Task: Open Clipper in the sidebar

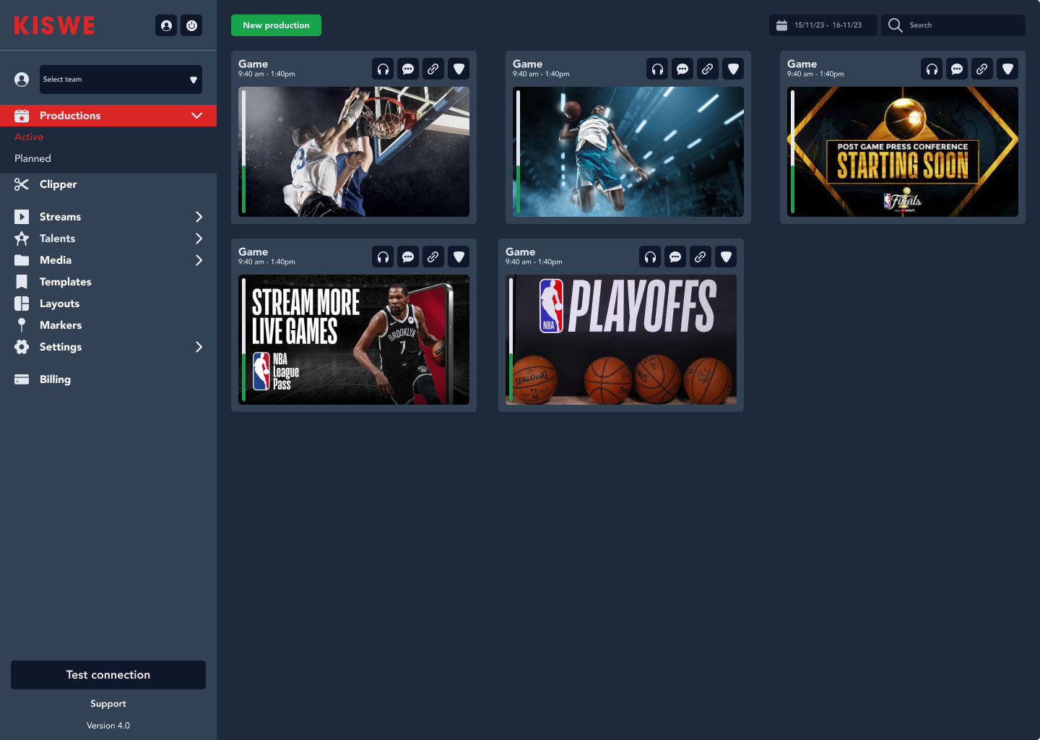Action: [58, 184]
